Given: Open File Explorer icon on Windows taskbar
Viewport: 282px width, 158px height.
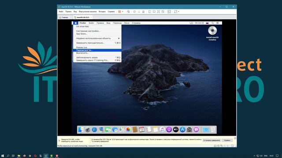Looking at the screenshot, I should 19,156.
